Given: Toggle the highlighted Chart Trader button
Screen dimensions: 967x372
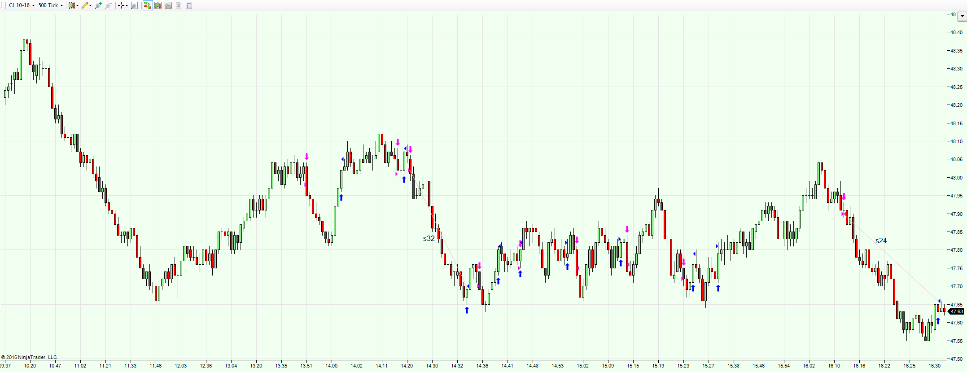Looking at the screenshot, I should (147, 5).
